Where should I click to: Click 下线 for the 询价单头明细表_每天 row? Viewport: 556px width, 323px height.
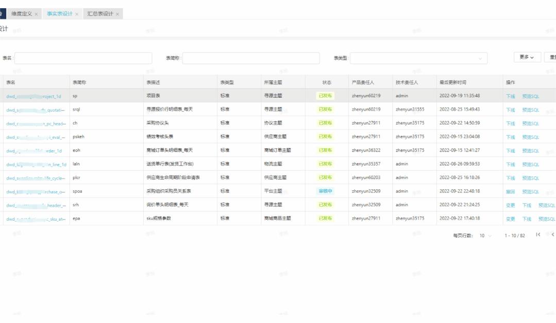click(527, 205)
